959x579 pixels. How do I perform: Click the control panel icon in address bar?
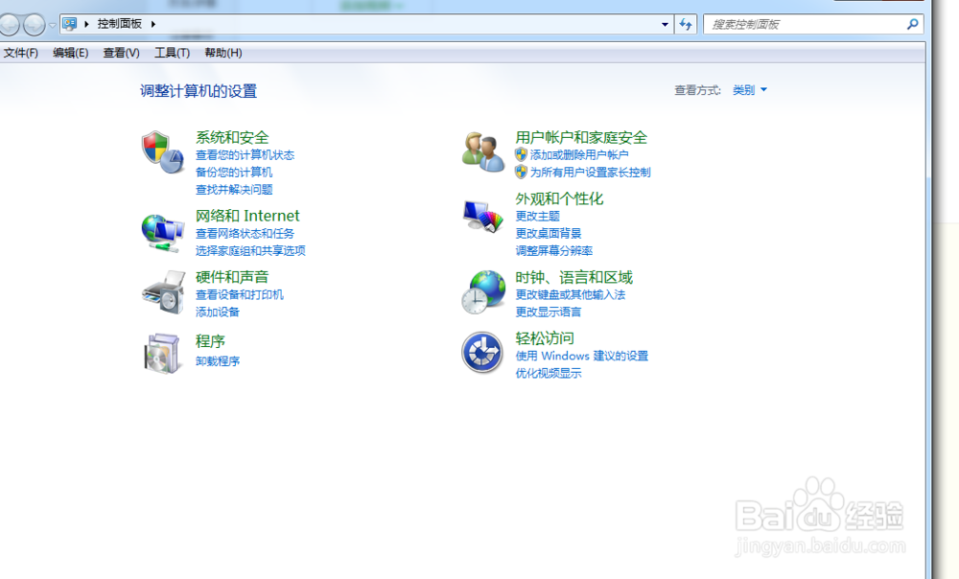70,24
